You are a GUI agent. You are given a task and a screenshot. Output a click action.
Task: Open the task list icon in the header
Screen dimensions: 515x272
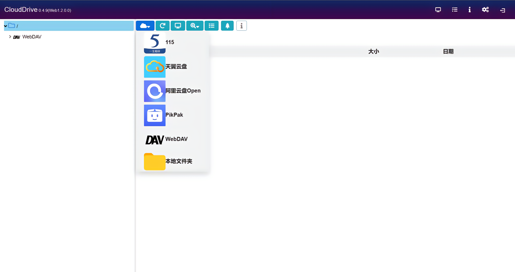coord(455,10)
